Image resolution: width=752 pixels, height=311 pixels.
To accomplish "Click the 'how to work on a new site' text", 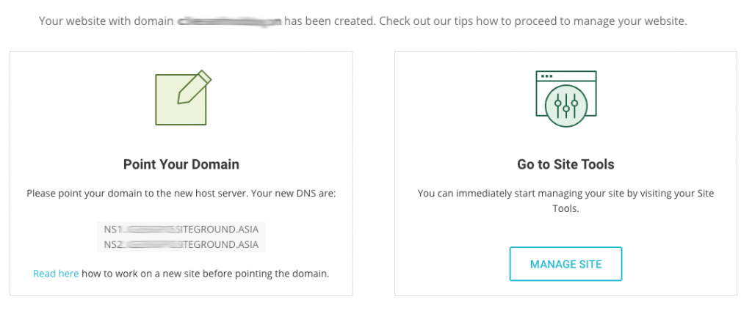I will [x=206, y=274].
